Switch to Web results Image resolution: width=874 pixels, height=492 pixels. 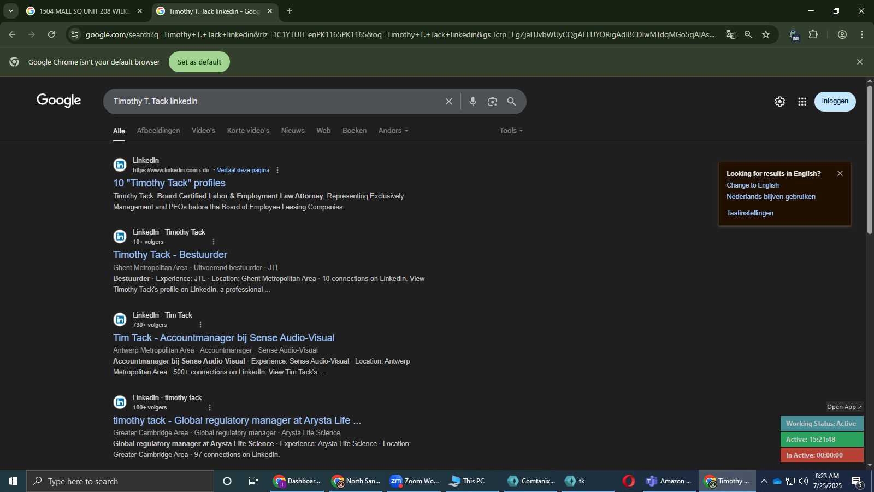pyautogui.click(x=323, y=131)
